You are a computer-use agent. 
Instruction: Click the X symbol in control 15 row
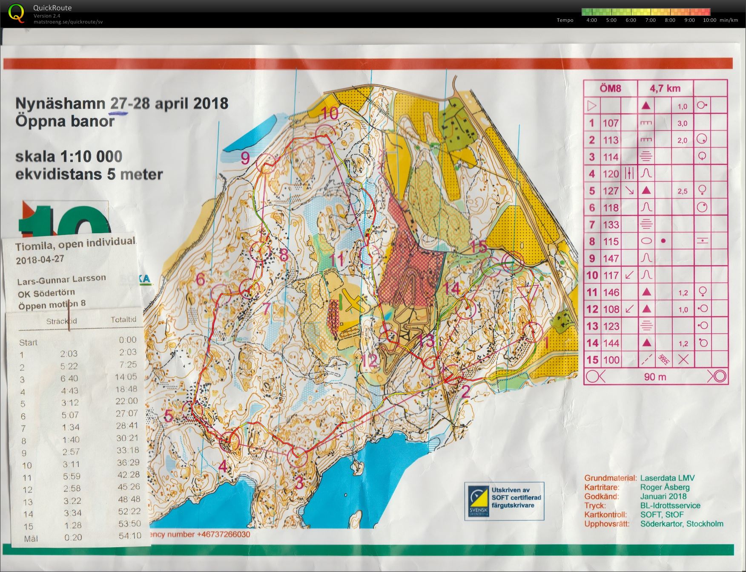click(x=683, y=359)
